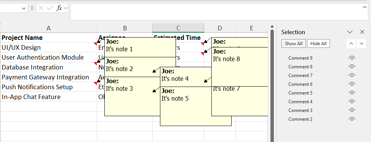Select Comment 3 in Selection list
371x142 pixels.
point(300,110)
